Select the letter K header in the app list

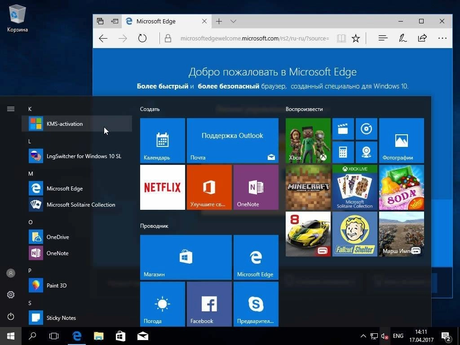[x=30, y=109]
